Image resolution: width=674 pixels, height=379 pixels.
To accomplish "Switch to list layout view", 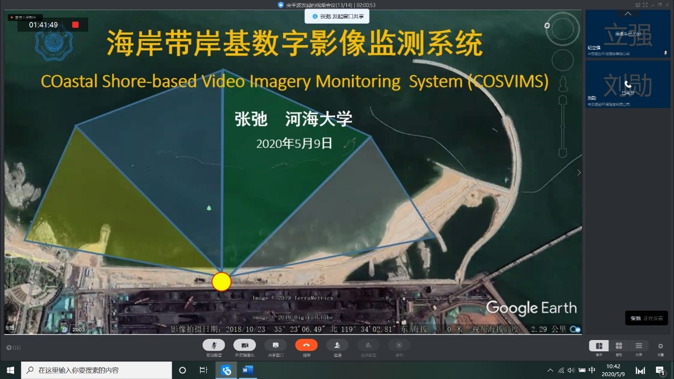I will (x=638, y=346).
